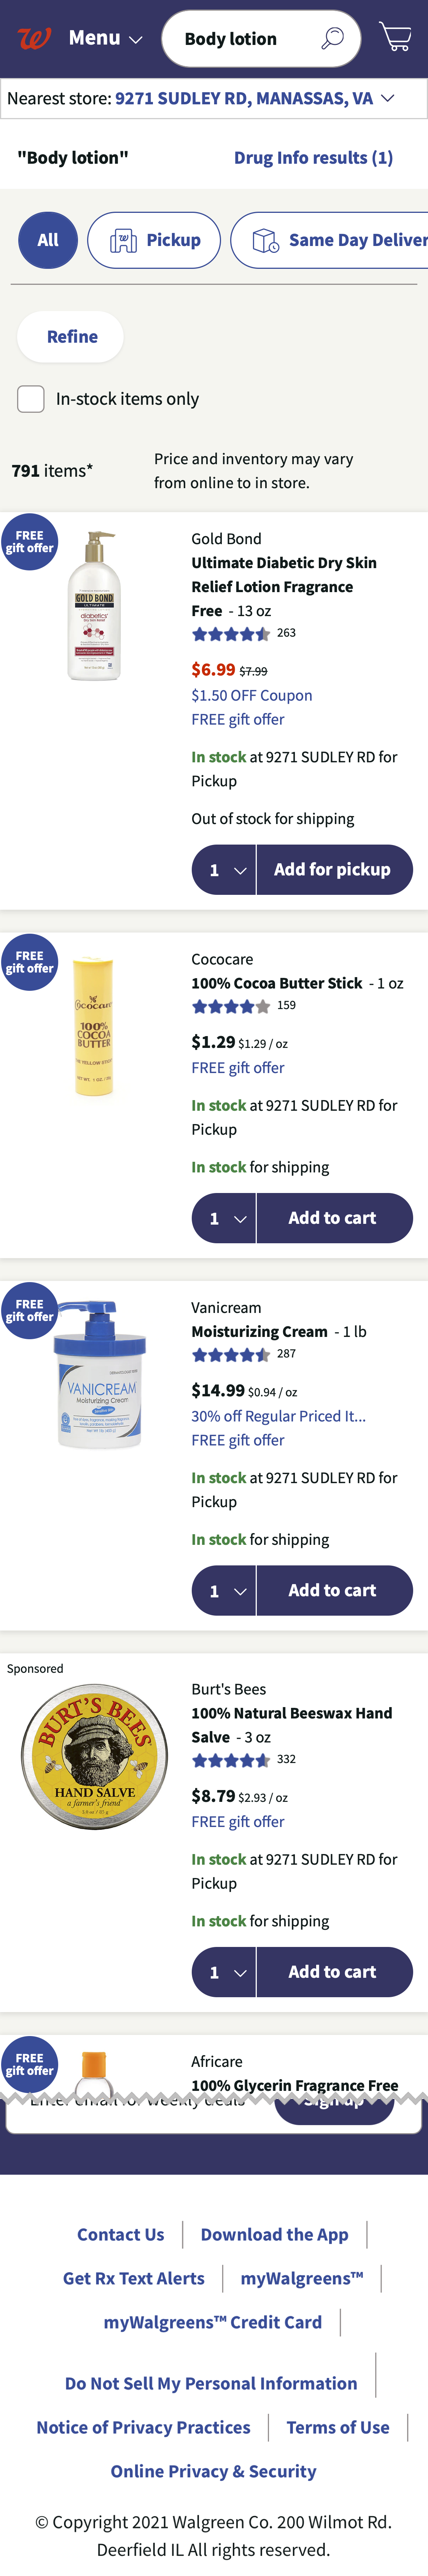Expand the Menu dropdown

(x=105, y=39)
